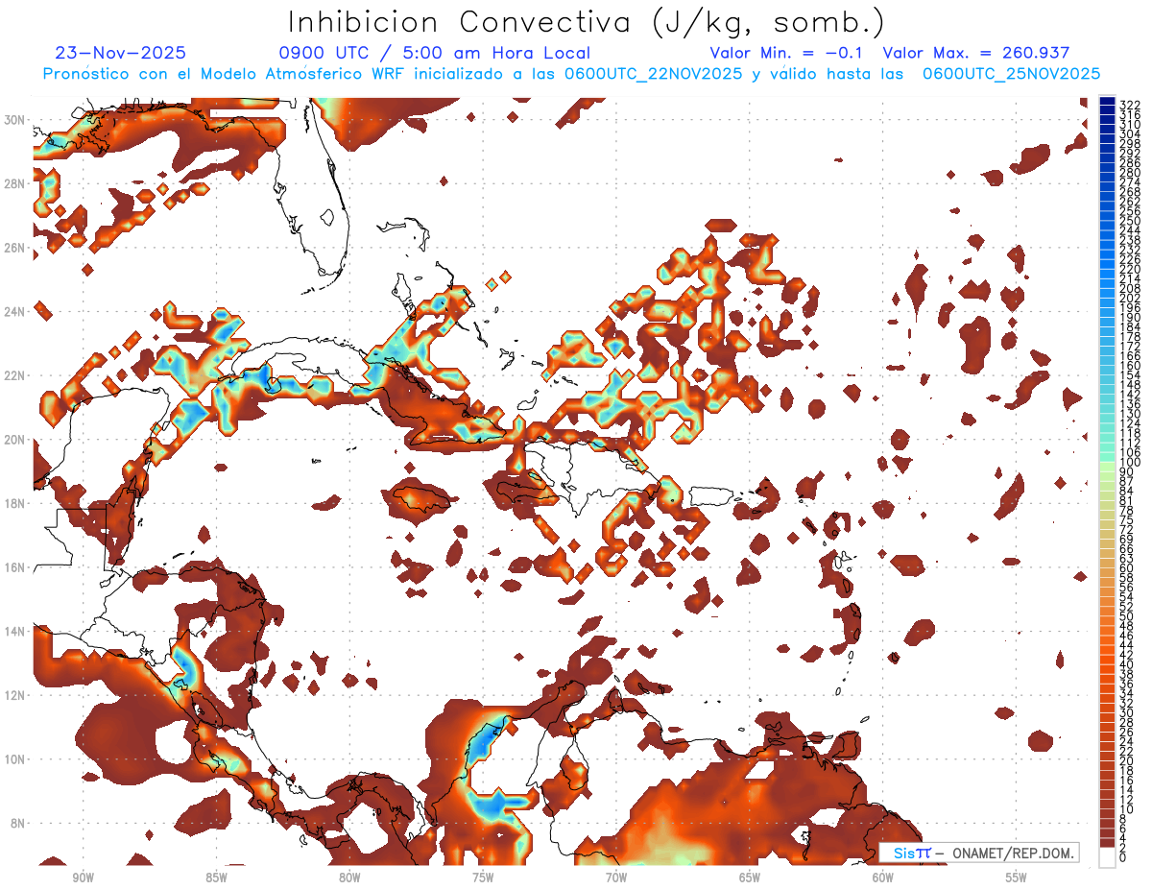Click the '100' colorbar value

pos(1129,463)
